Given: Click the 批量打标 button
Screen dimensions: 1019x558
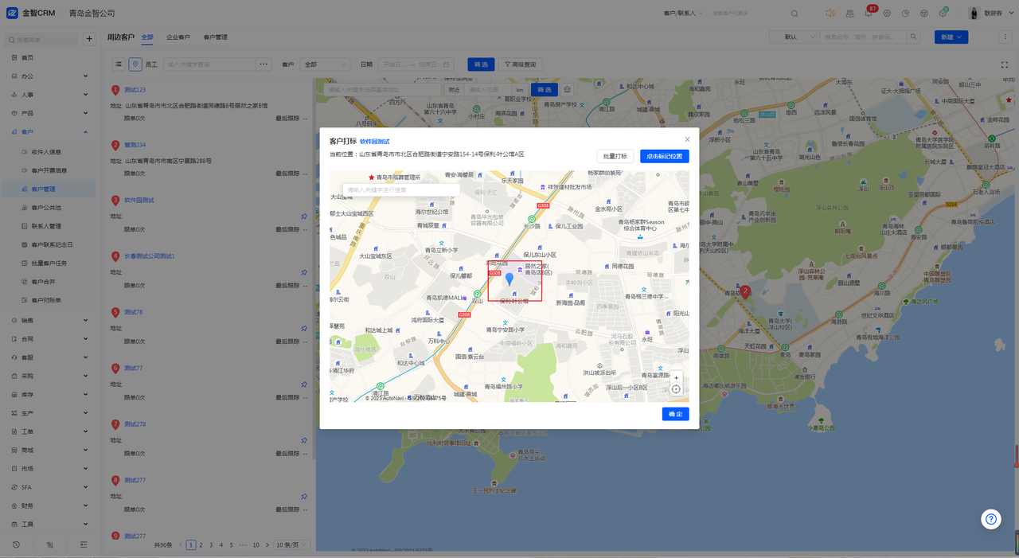Looking at the screenshot, I should coord(615,156).
